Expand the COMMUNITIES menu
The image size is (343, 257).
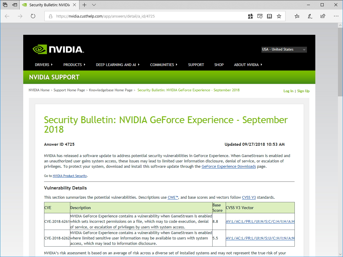[x=164, y=65]
